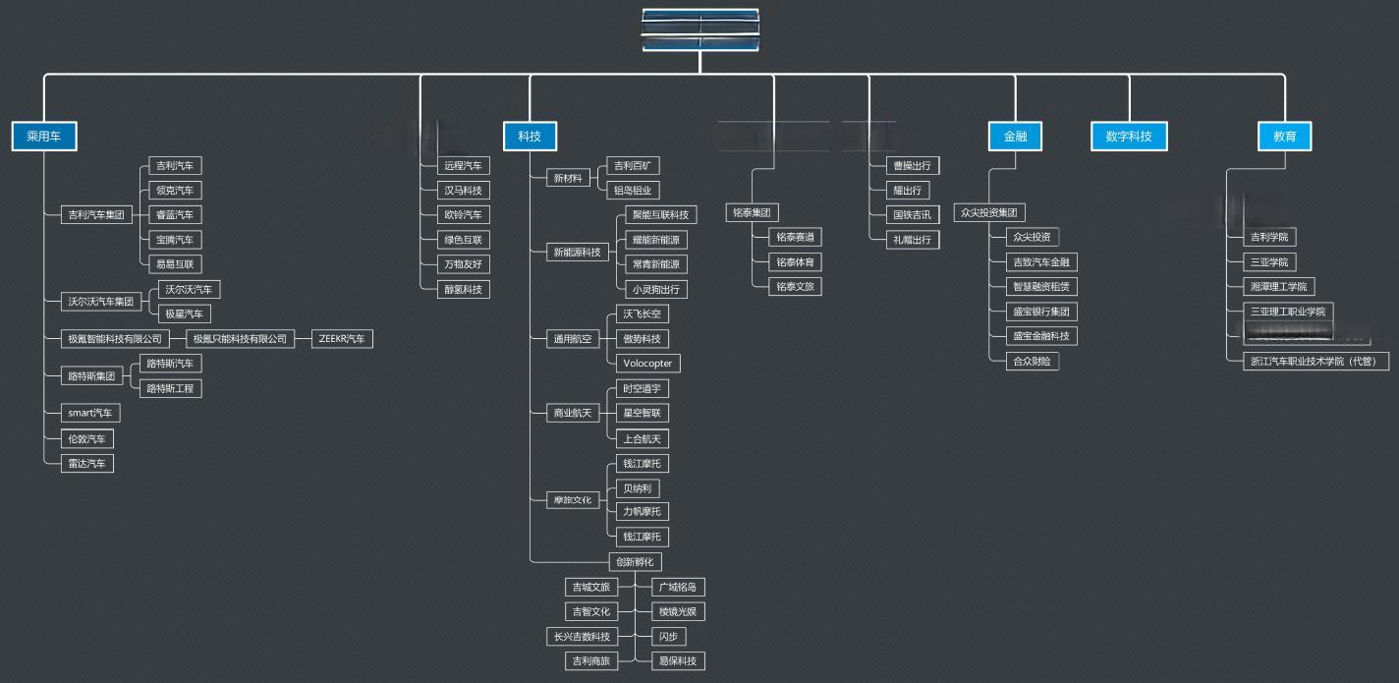This screenshot has height=683, width=1399.
Task: Select the 沃飞长空 node
Action: (x=643, y=313)
